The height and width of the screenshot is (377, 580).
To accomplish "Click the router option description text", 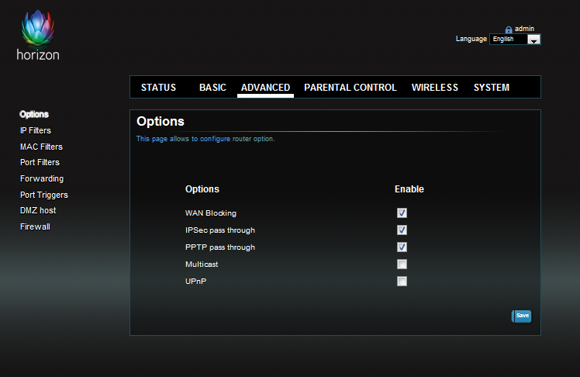I will tap(205, 139).
